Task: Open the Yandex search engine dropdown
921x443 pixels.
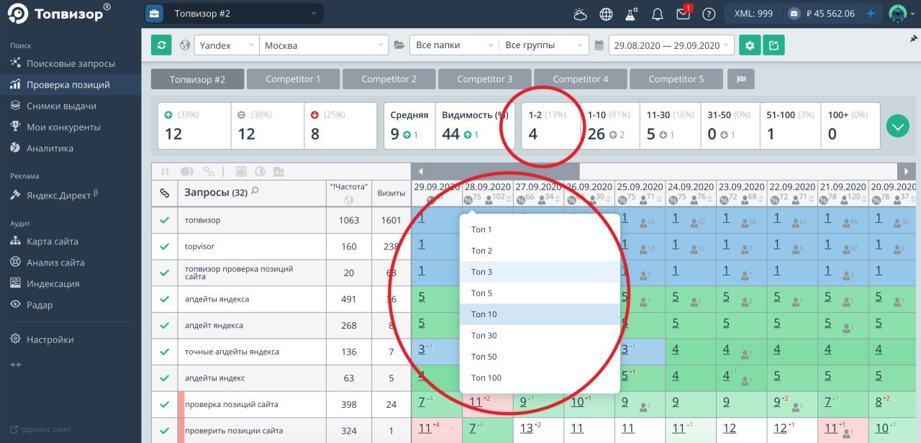Action: tap(227, 45)
